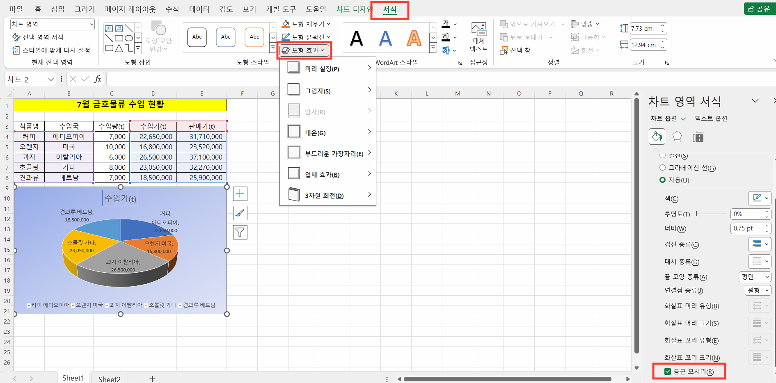Select the blue-outline Abc shape style
The image size is (776, 383).
[x=226, y=37]
